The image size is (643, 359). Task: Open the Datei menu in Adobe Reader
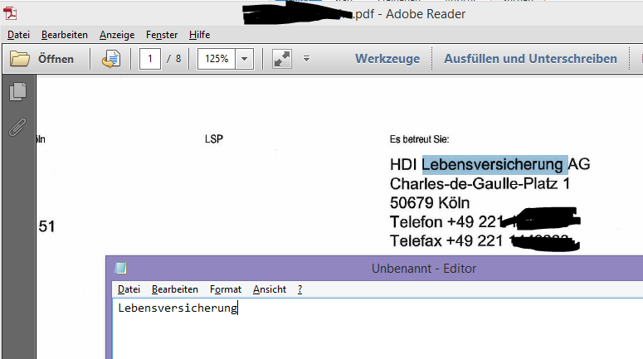tap(18, 35)
